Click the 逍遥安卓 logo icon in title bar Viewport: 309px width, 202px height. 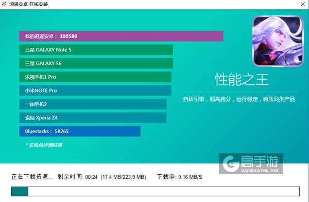click(4, 4)
